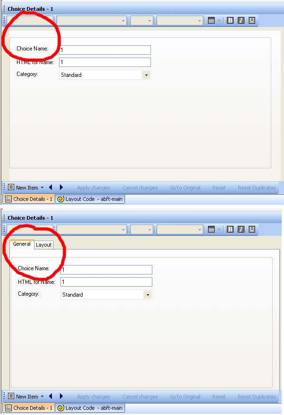Image resolution: width=284 pixels, height=415 pixels.
Task: Expand the Category combo box in the lower panel
Action: tap(148, 295)
